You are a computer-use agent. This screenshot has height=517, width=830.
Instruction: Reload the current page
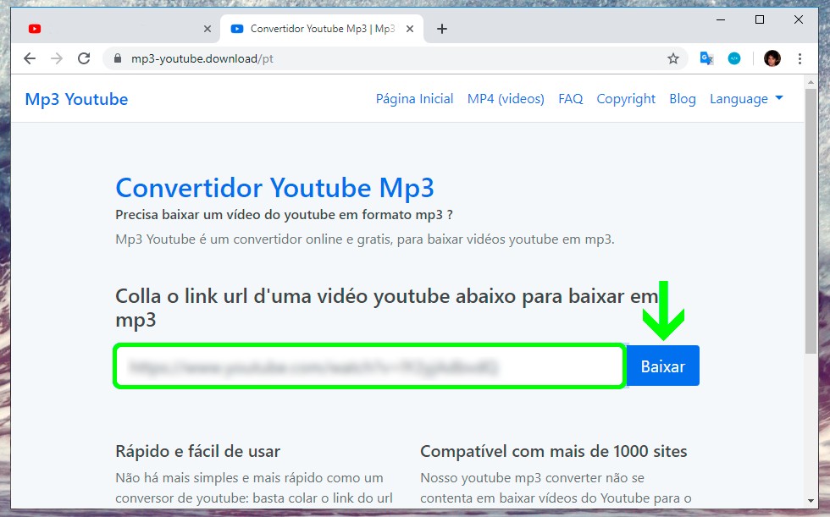pos(84,58)
